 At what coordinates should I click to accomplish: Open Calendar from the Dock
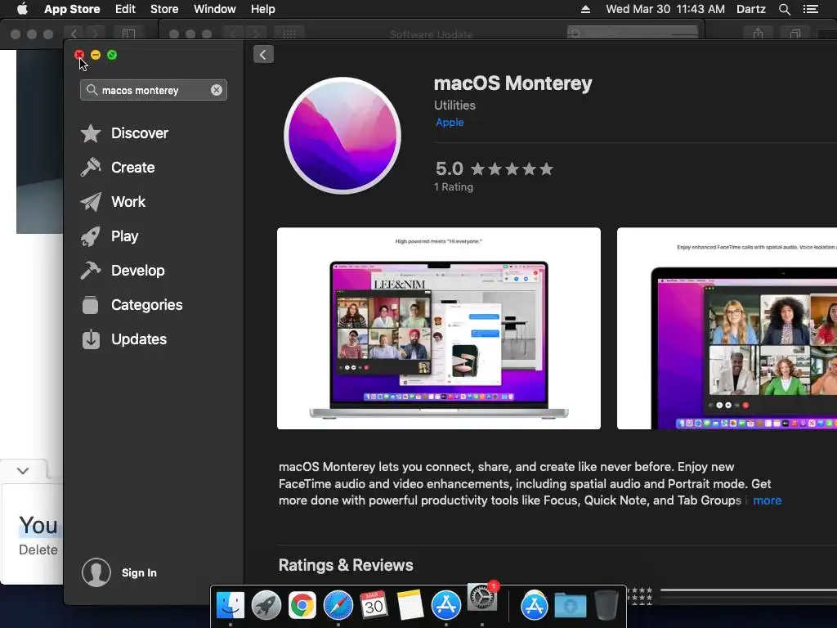tap(374, 606)
